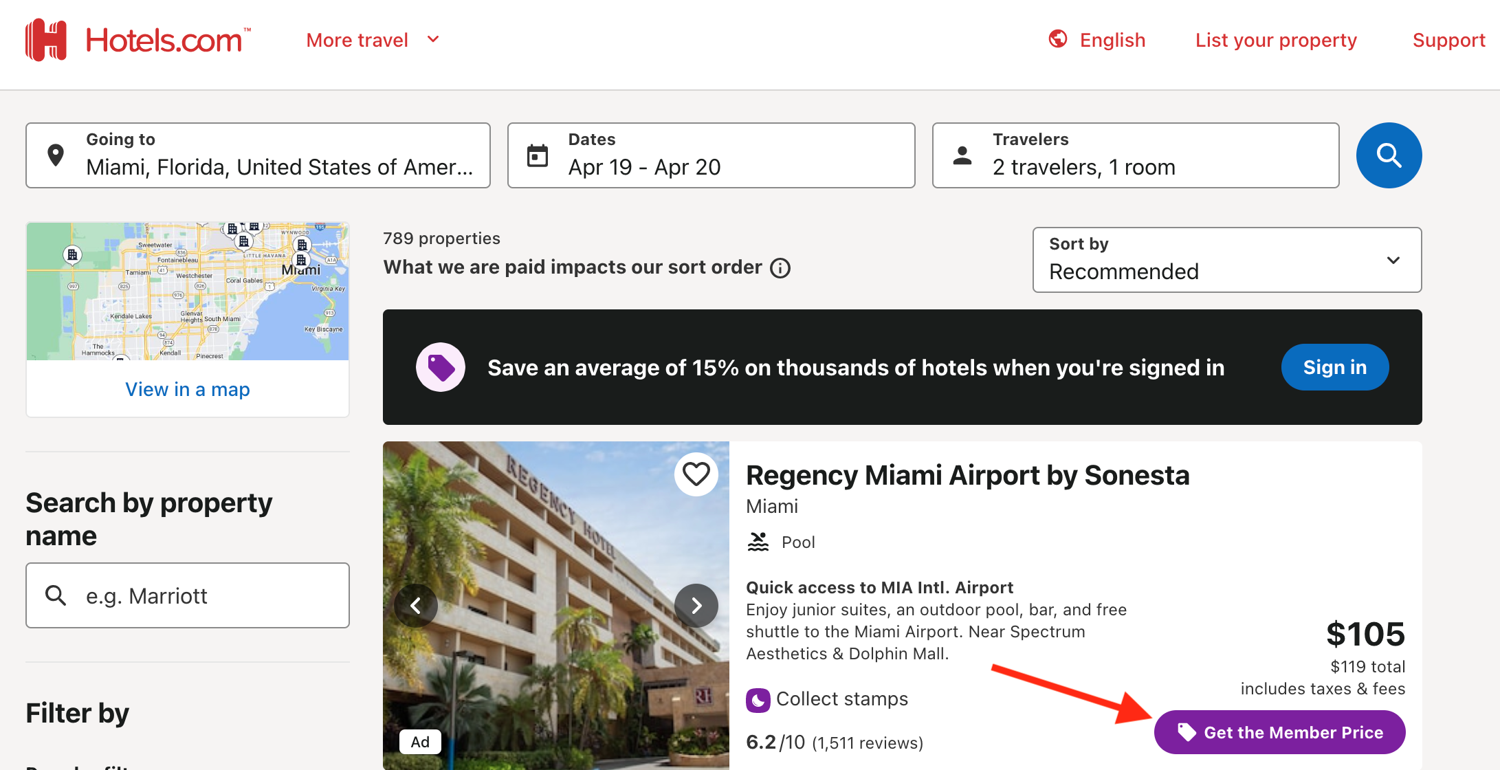Click the 6.2/10 review score
Screen dimensions: 1500x770
[x=775, y=742]
